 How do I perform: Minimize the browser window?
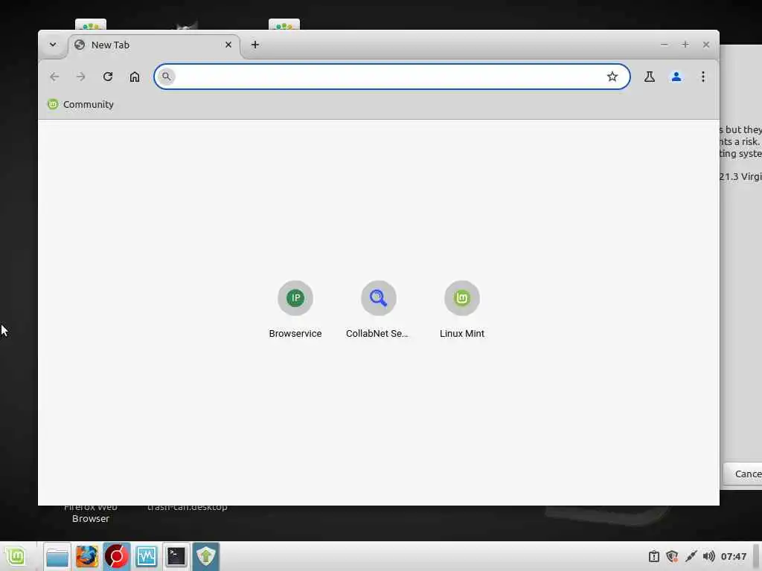click(x=665, y=45)
